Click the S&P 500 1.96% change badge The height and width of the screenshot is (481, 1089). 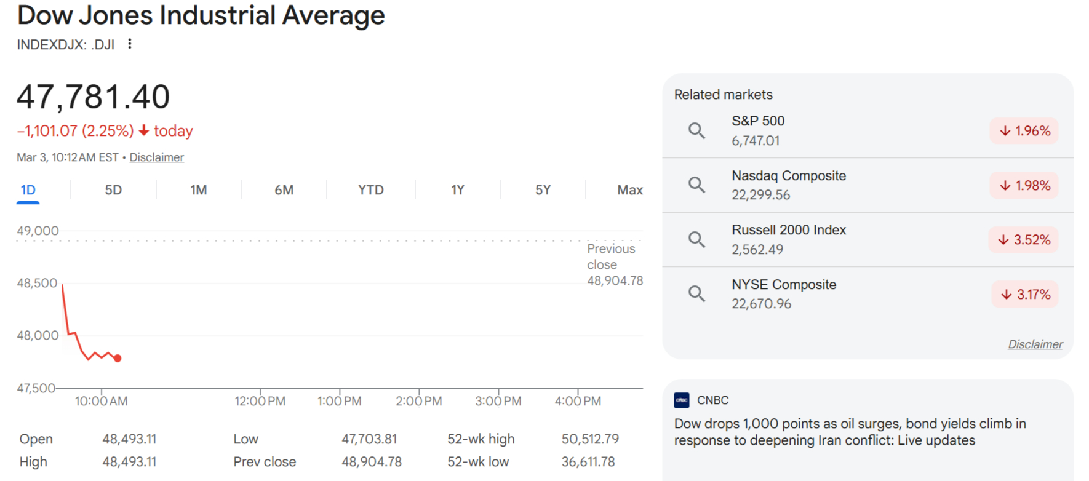(1024, 131)
